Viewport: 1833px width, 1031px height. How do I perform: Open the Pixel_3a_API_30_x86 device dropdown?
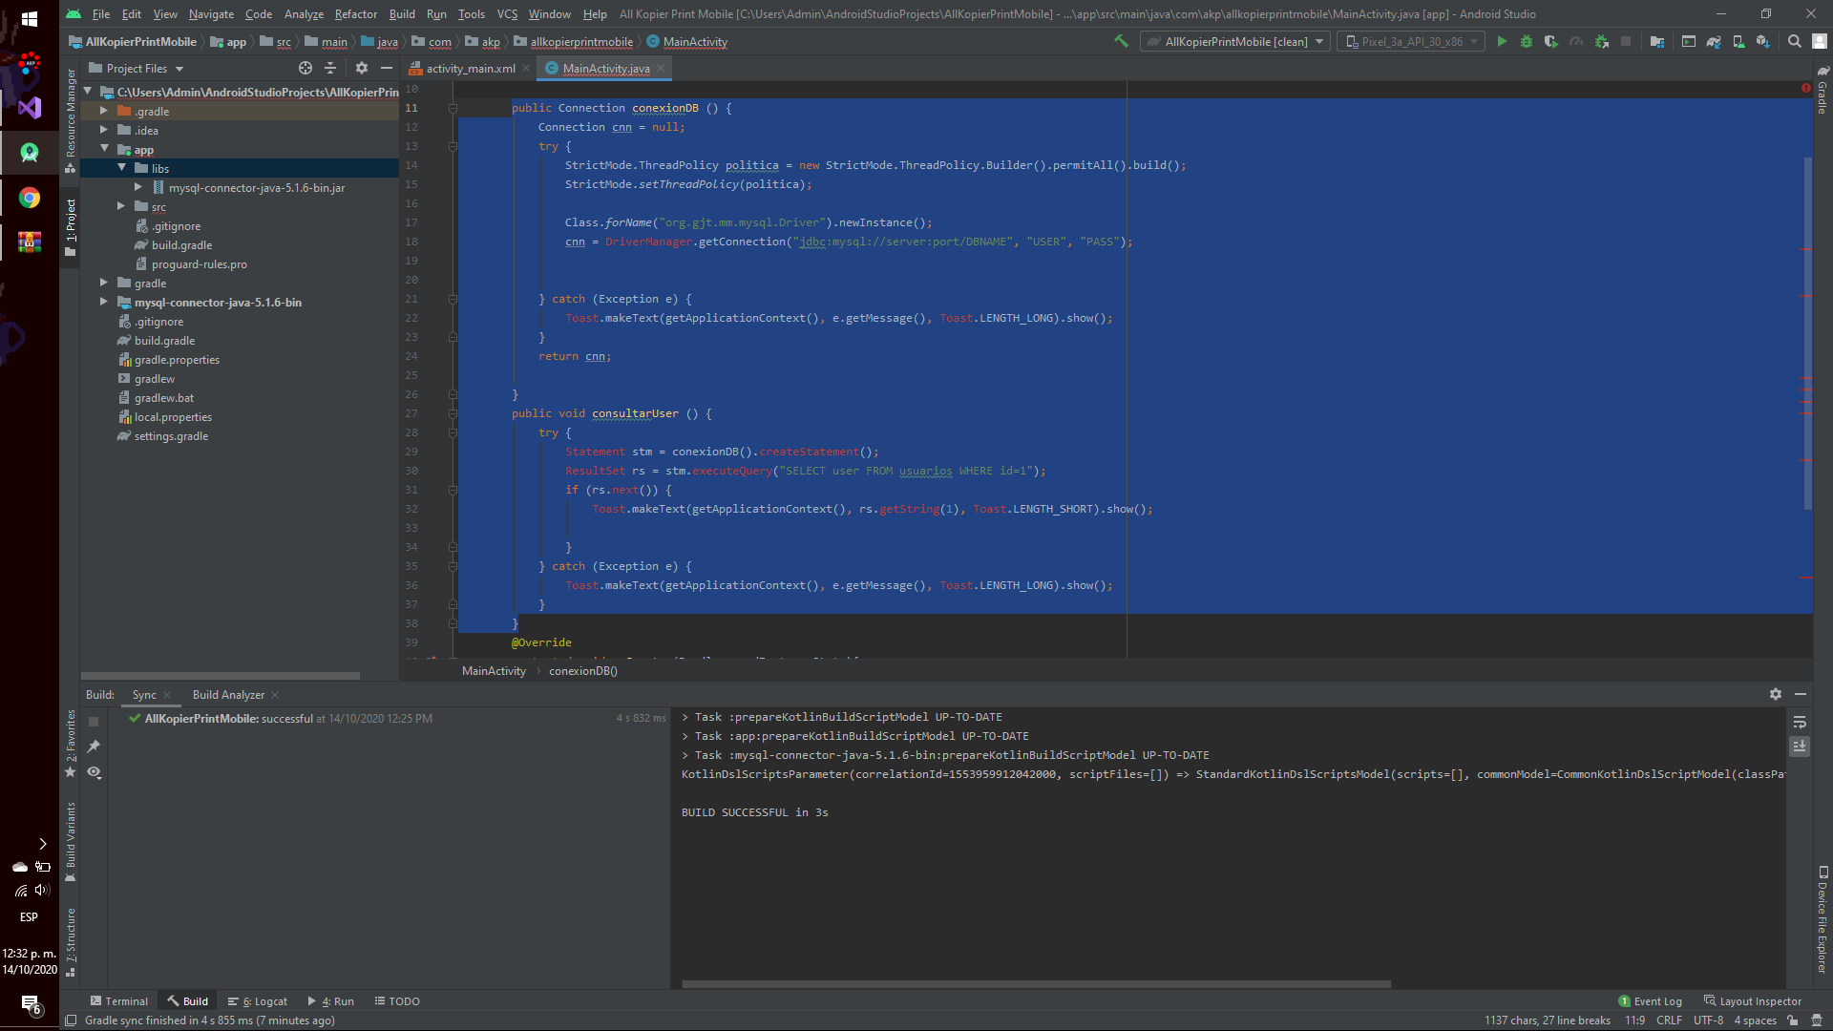point(1411,41)
